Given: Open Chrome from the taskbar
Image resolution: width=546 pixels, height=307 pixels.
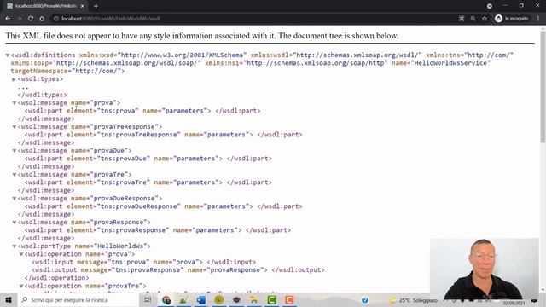Looking at the screenshot, I should [166, 299].
